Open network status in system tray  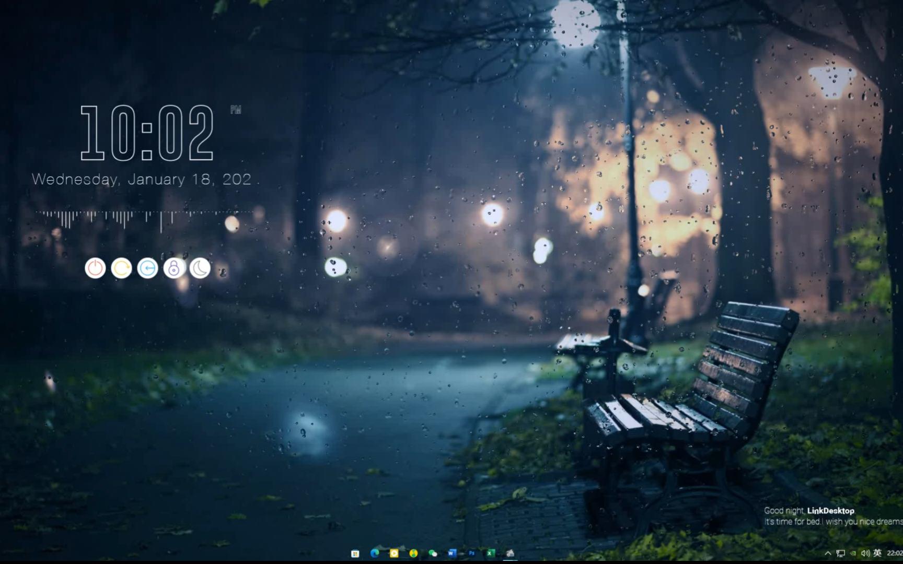click(x=840, y=554)
